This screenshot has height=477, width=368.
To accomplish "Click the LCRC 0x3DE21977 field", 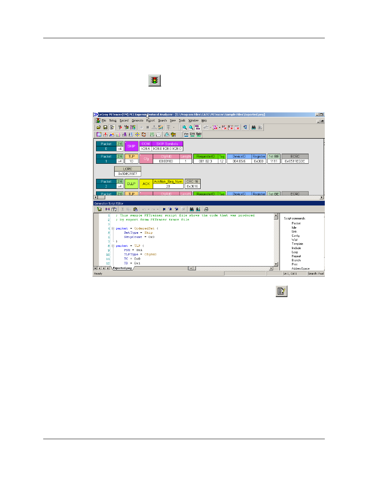I will tap(128, 171).
